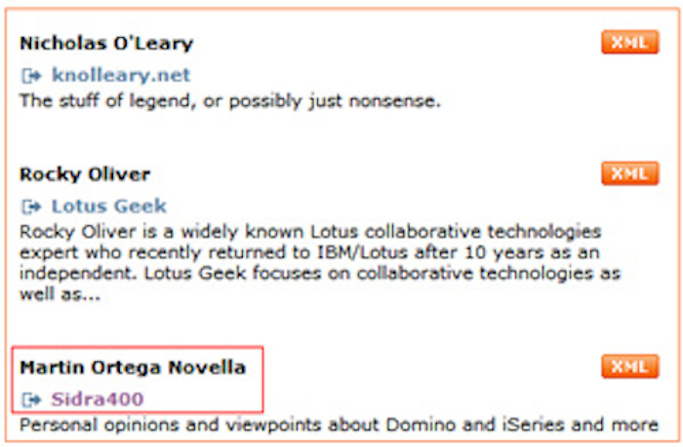Click the truncated 'well as...' text

tap(60, 294)
